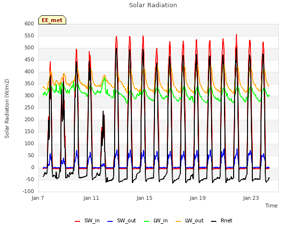Viewport: 307px width, 230px height.
Task: Click the green LW_in legend swatch
Action: click(x=147, y=221)
